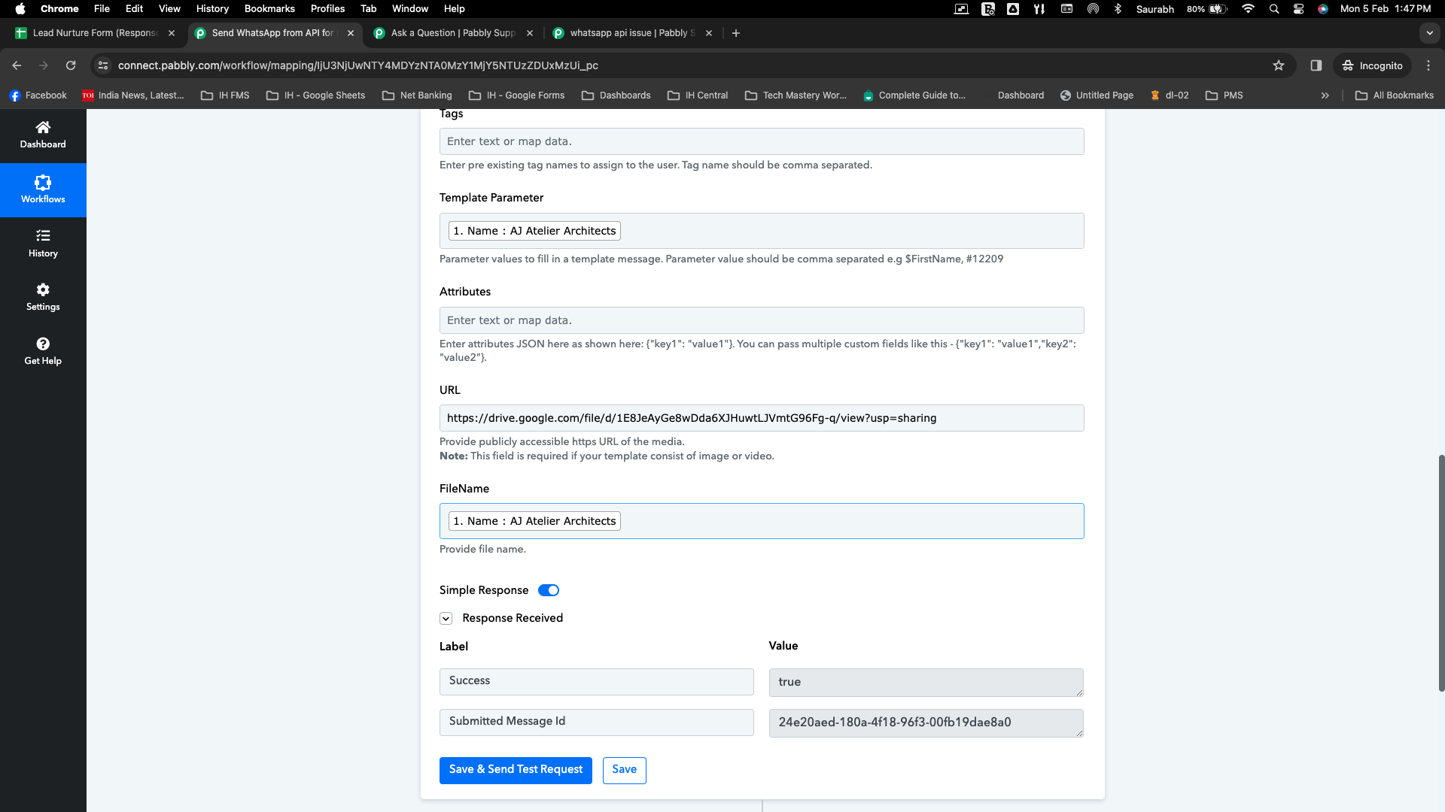Open the PMS bookmark folder
The image size is (1445, 812).
click(x=1224, y=95)
